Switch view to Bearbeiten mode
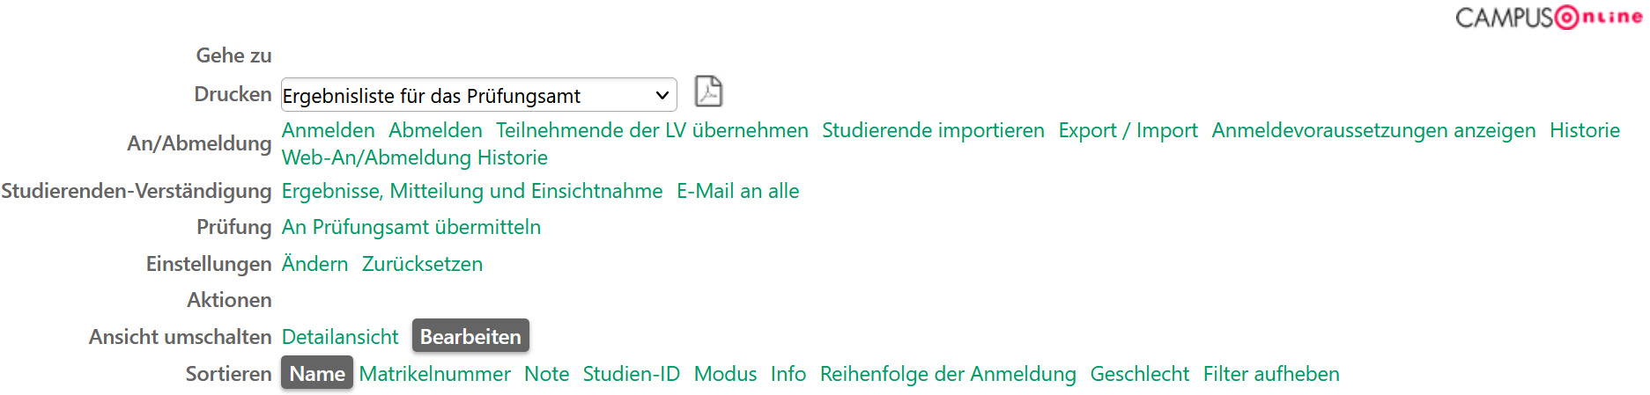 pyautogui.click(x=470, y=336)
